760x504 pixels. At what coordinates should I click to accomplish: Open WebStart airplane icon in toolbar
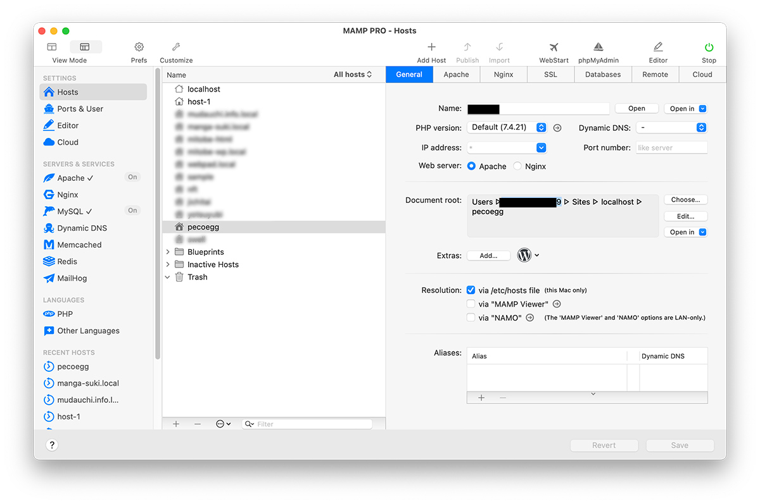point(554,47)
